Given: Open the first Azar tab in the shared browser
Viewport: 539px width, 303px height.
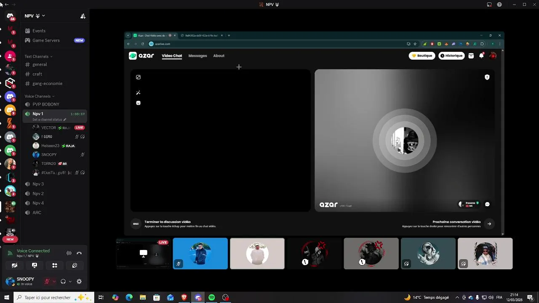Looking at the screenshot, I should (x=155, y=35).
